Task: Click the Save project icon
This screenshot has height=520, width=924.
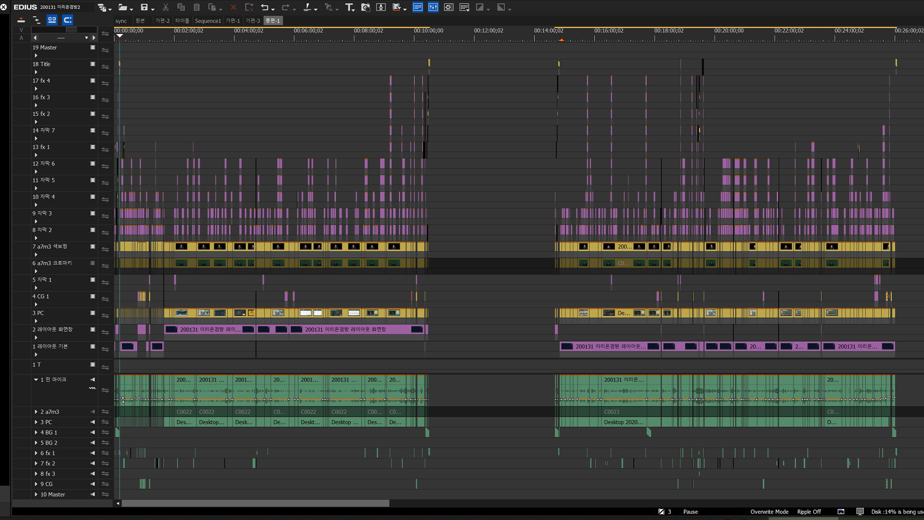Action: click(x=144, y=7)
